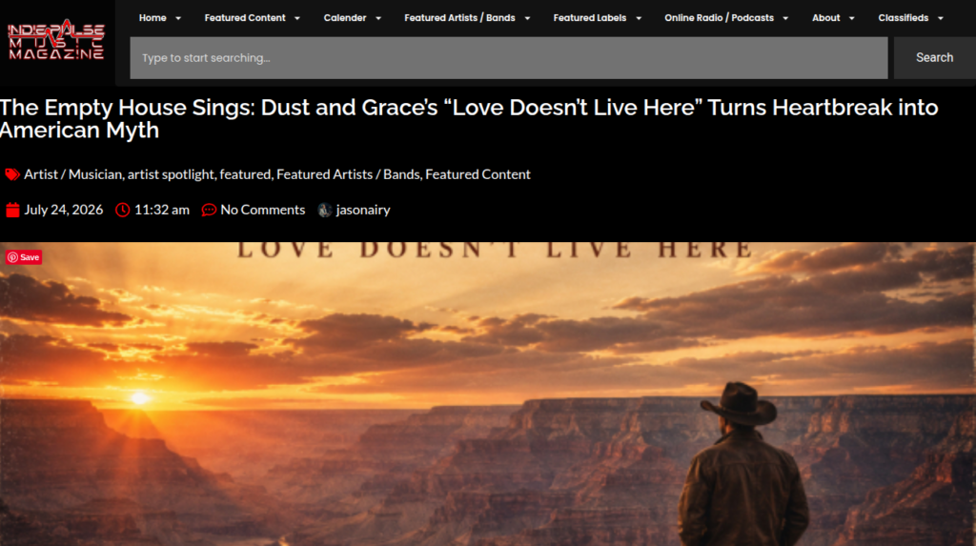Viewport: 976px width, 546px height.
Task: Open the Featured Artists / Bands menu
Action: (459, 18)
